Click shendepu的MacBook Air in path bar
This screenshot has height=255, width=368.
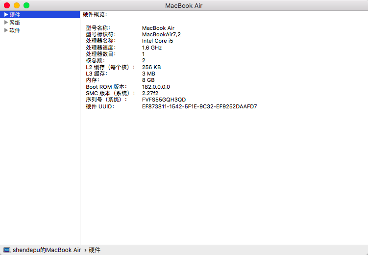(x=47, y=250)
